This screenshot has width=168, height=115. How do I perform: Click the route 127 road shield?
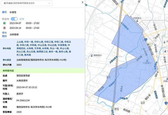click(x=143, y=103)
